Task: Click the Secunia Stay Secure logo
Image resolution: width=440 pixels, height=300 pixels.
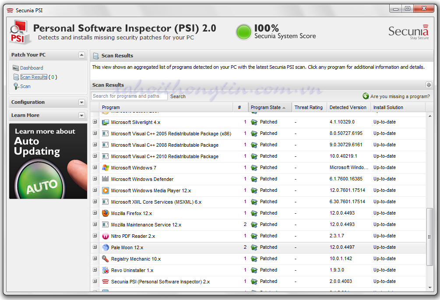Action: 408,32
